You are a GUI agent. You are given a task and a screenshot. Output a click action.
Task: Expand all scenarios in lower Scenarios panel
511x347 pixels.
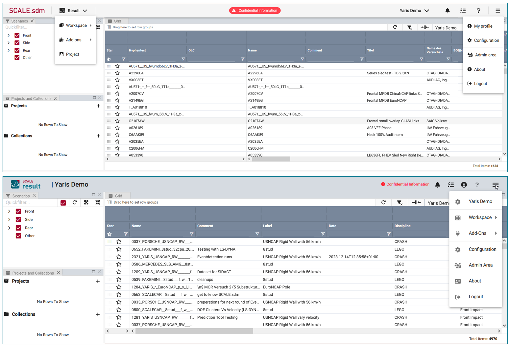86,203
